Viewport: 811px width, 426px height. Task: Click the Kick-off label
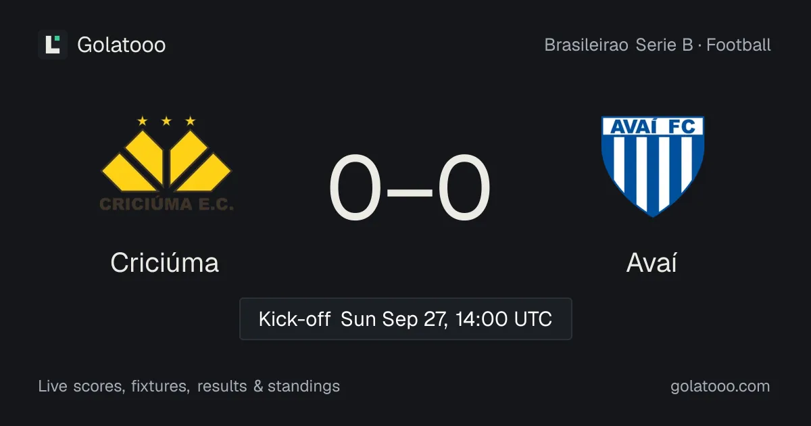[294, 318]
